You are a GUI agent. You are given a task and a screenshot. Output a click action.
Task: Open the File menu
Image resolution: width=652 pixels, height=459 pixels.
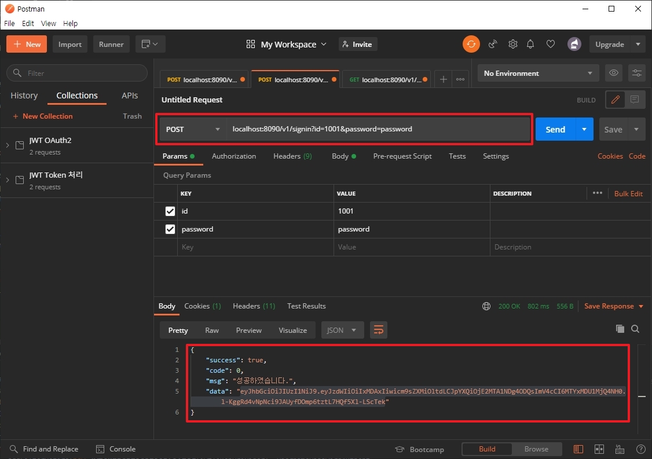click(9, 23)
